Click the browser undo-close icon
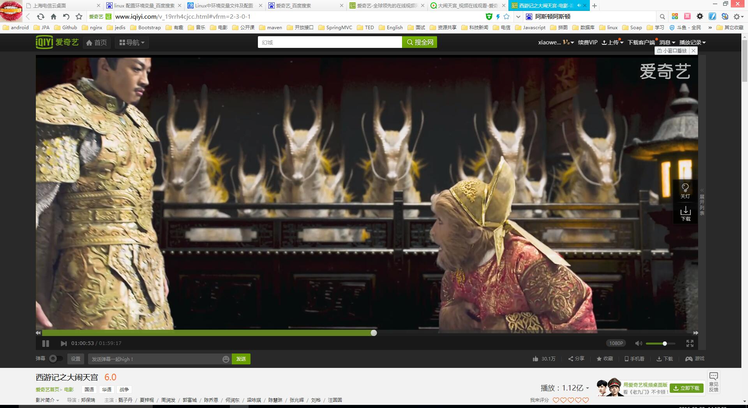This screenshot has width=748, height=408. pyautogui.click(x=66, y=16)
